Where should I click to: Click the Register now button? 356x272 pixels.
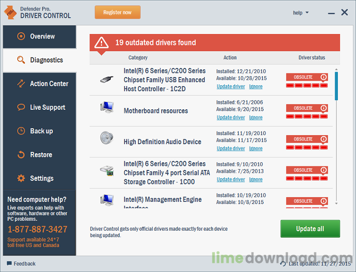click(x=118, y=12)
